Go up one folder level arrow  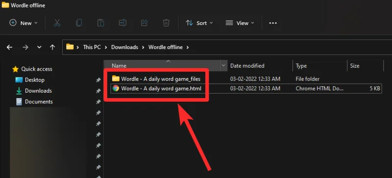pyautogui.click(x=52, y=47)
